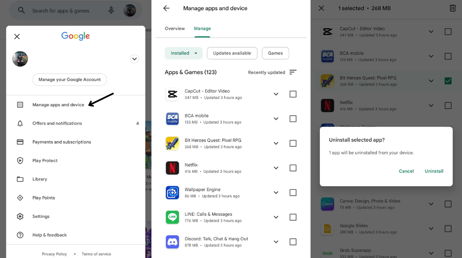Open the Installed filter dropdown
Screen dimensions: 462x258
(184, 53)
